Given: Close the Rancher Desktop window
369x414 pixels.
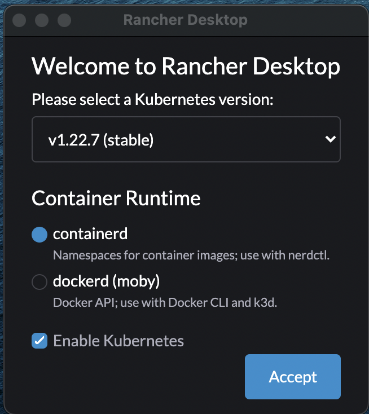Looking at the screenshot, I should click(x=19, y=20).
